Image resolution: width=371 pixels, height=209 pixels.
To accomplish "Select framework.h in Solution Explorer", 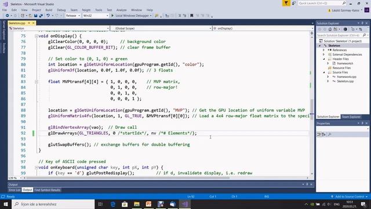I will (345, 63).
